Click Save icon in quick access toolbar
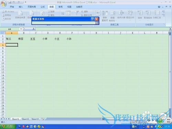The height and width of the screenshot is (129, 172). tap(10, 2)
